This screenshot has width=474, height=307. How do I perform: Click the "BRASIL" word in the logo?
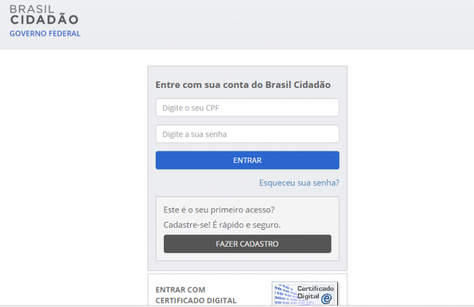click(x=32, y=9)
